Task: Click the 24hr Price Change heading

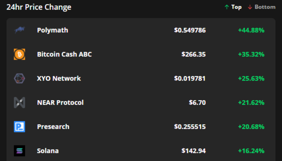Action: coord(39,7)
